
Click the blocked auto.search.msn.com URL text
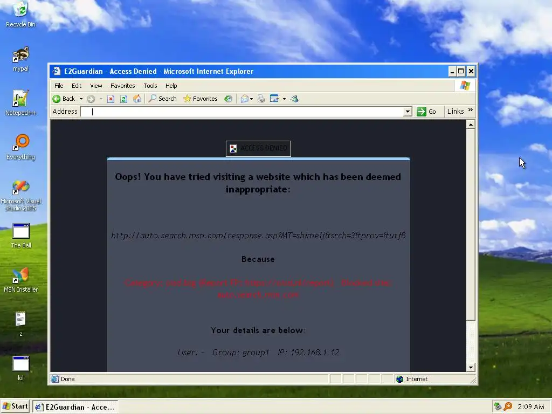coord(258,235)
